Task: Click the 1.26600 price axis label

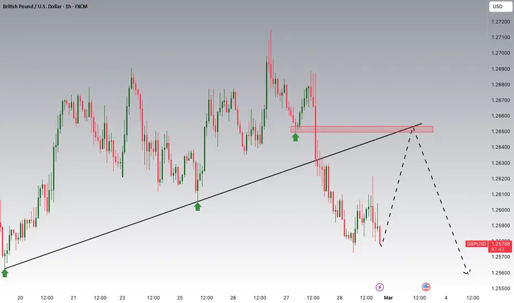Action: (500, 116)
